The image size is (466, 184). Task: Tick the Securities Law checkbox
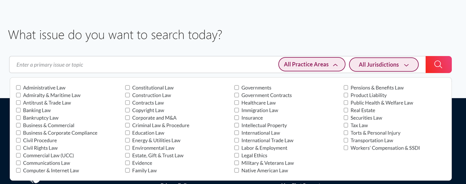[x=346, y=118]
